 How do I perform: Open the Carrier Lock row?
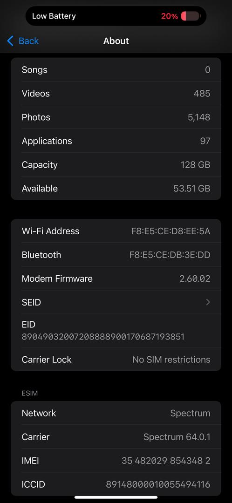pos(116,359)
